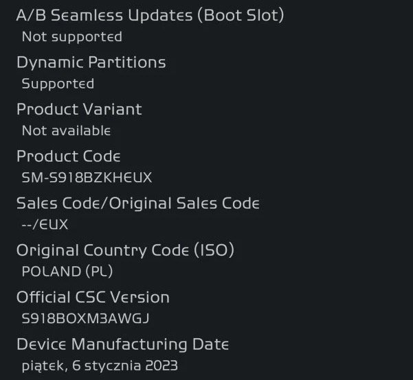Viewport: 413px width, 380px height.
Task: Tap the Sales Code/Original Sales Code label
Action: 137,203
